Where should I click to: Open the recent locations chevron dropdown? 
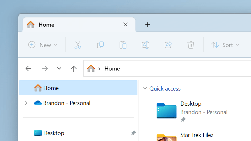(59, 69)
